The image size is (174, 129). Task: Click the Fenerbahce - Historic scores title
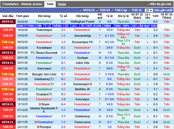point(22,4)
